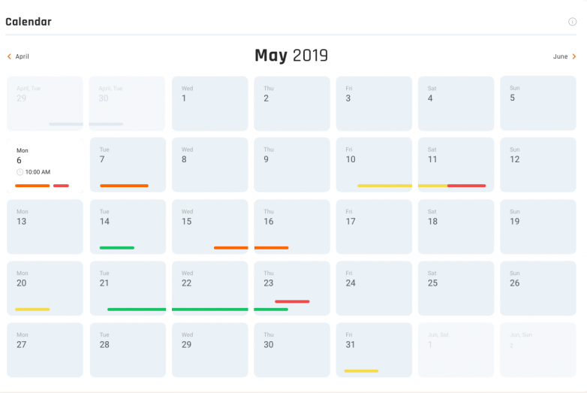Open the info icon beside Calendar title

point(572,22)
